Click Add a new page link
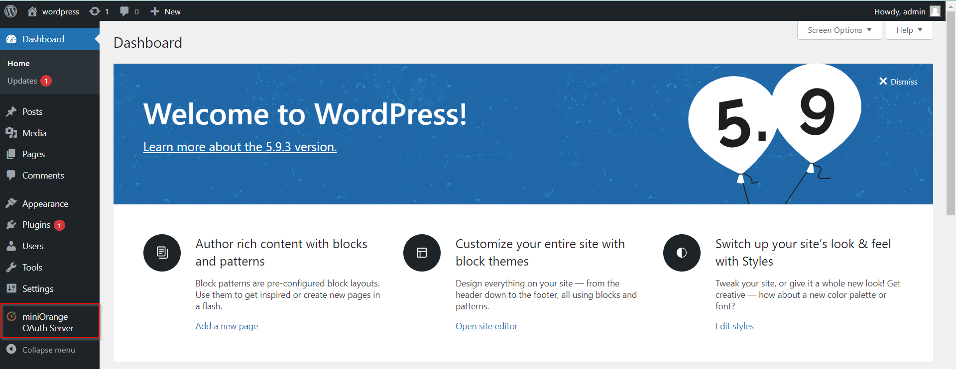956x369 pixels. pos(227,326)
